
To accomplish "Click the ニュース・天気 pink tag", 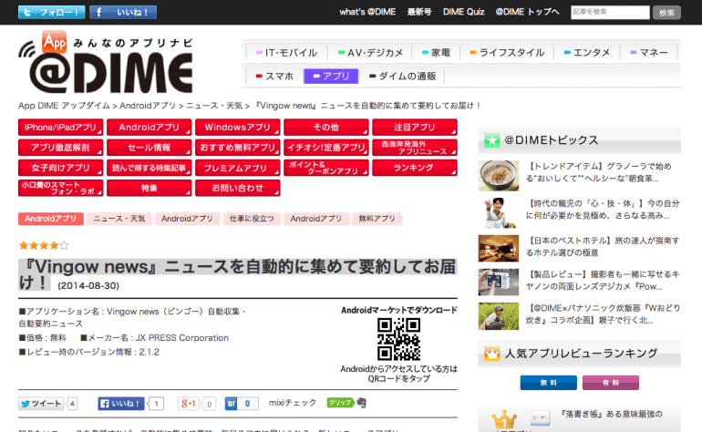I will click(x=119, y=219).
